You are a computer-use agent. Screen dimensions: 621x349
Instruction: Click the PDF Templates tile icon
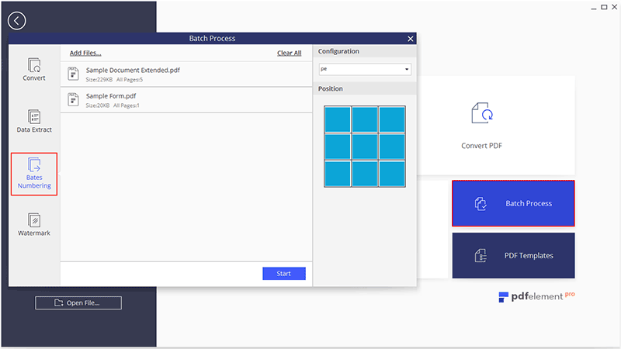pyautogui.click(x=480, y=256)
